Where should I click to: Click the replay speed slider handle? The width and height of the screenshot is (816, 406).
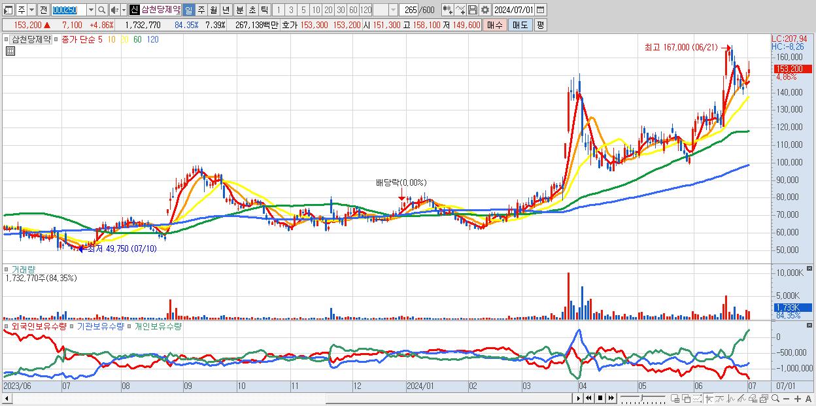click(641, 398)
